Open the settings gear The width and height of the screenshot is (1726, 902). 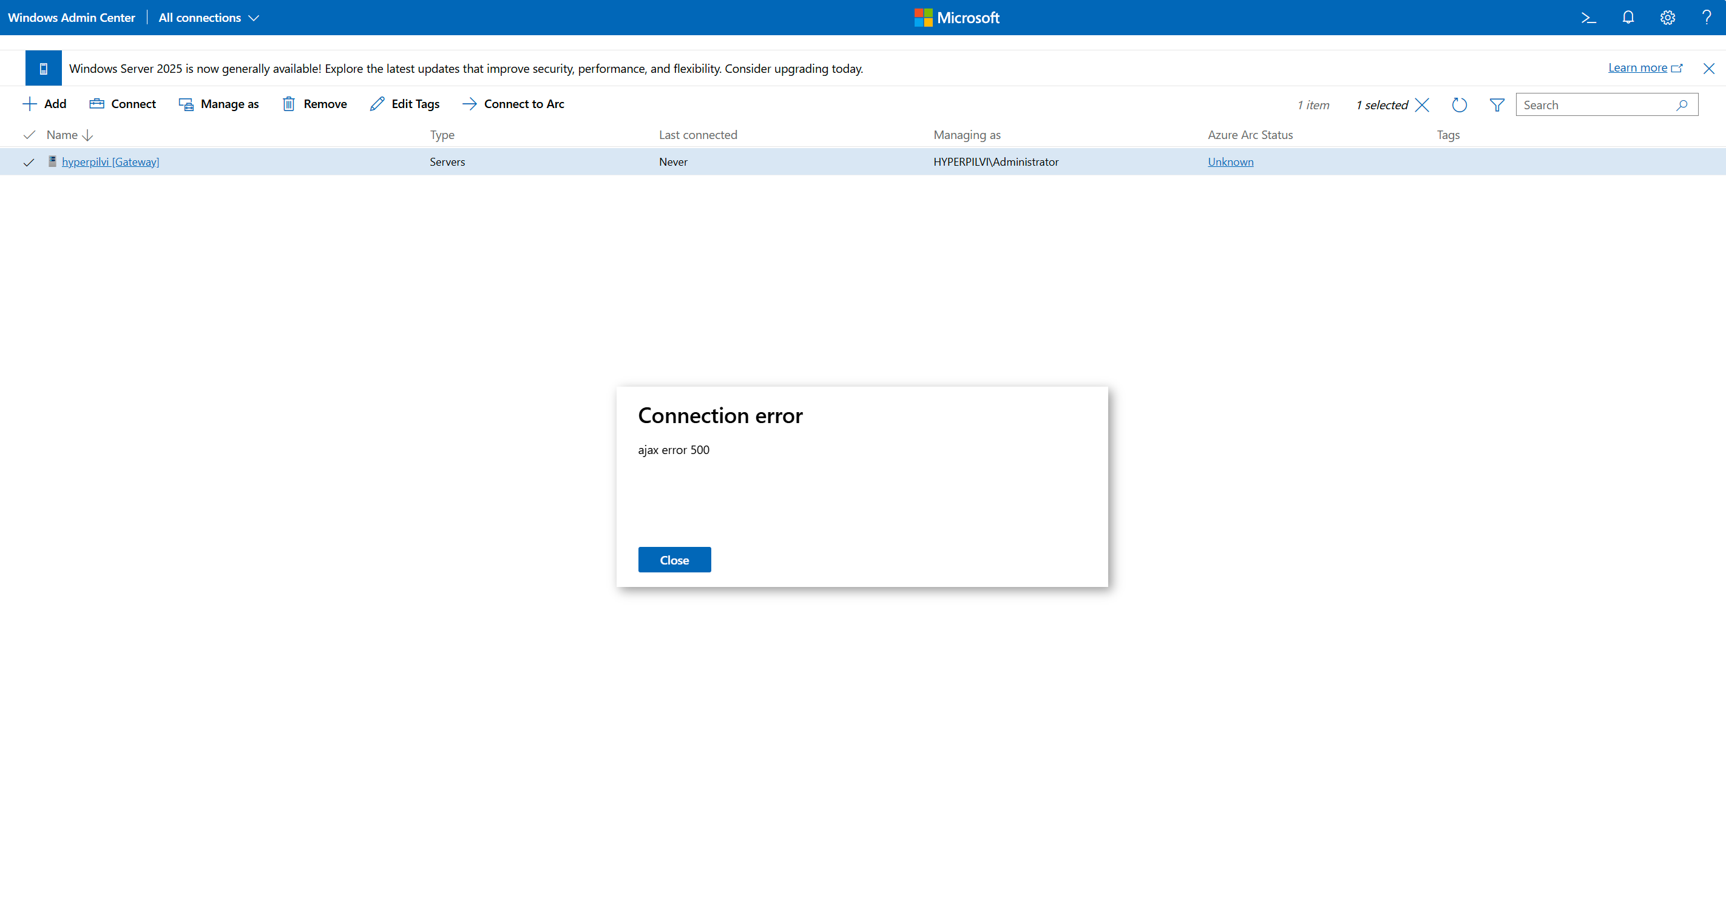point(1667,18)
